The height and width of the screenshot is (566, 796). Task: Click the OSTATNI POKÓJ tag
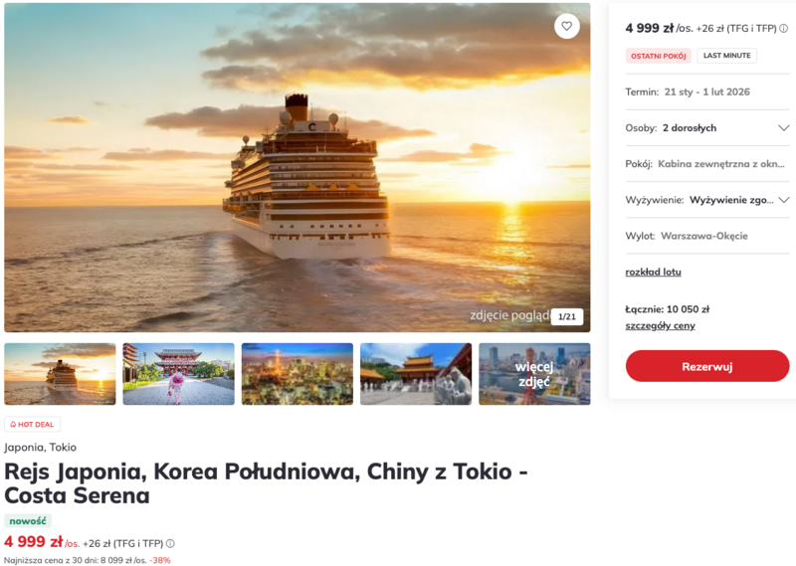(x=658, y=56)
